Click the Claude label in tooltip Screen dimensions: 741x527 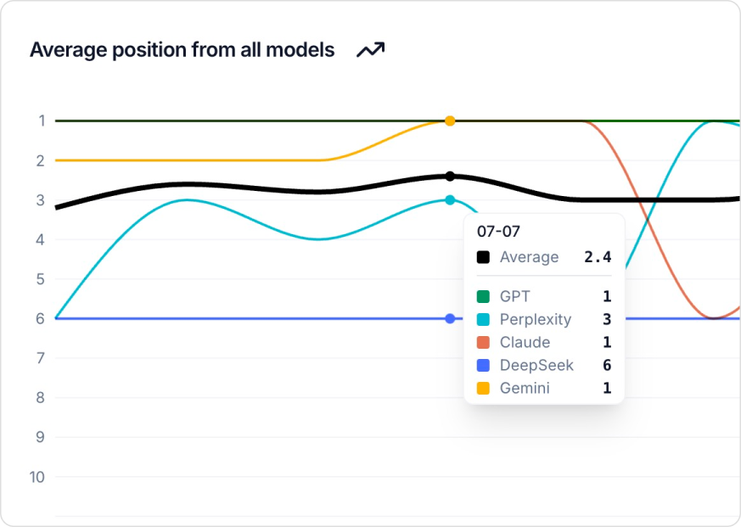(x=525, y=343)
